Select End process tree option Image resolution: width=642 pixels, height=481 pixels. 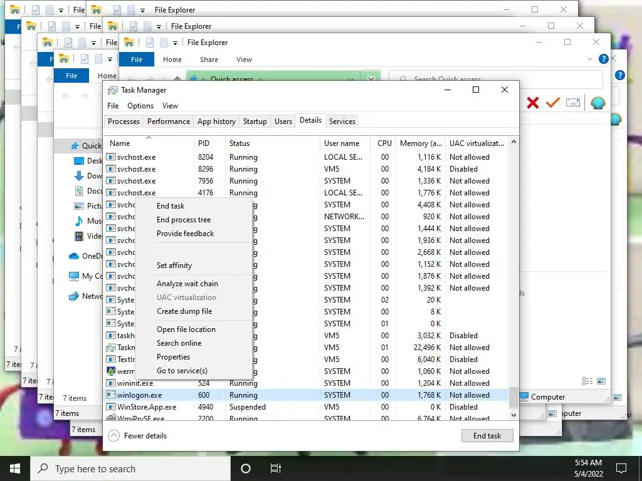click(184, 220)
